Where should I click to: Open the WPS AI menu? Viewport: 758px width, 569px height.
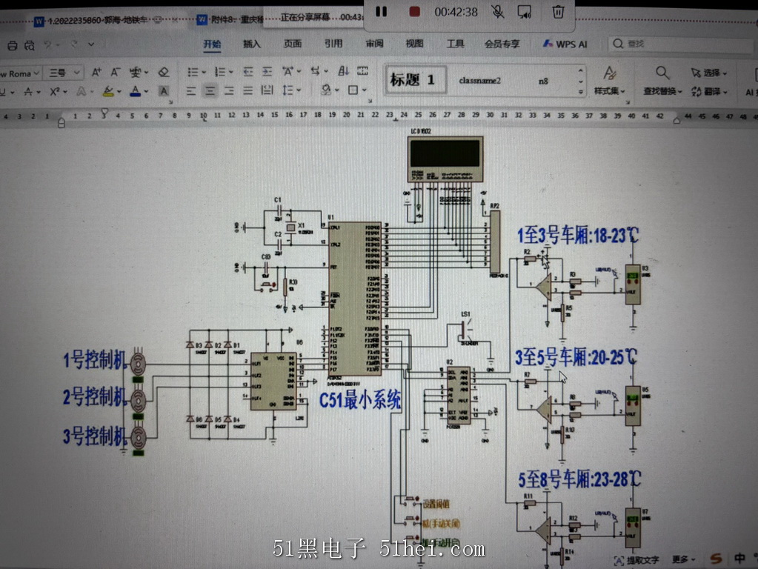pyautogui.click(x=565, y=44)
